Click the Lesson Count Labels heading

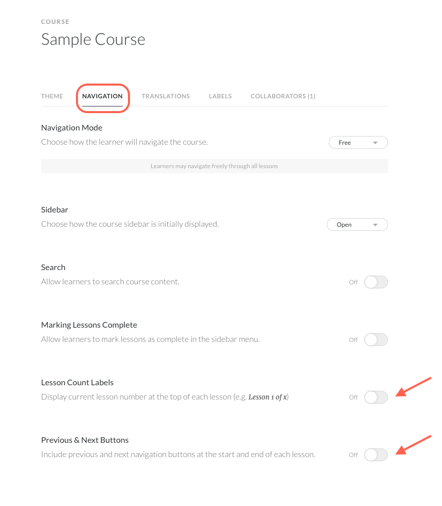click(x=77, y=383)
